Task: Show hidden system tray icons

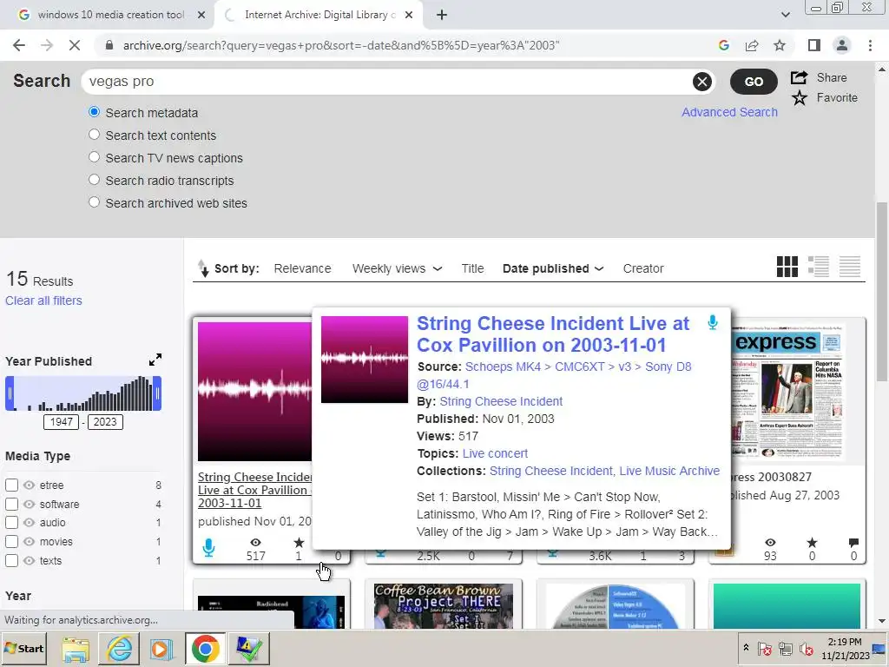Action: (746, 648)
